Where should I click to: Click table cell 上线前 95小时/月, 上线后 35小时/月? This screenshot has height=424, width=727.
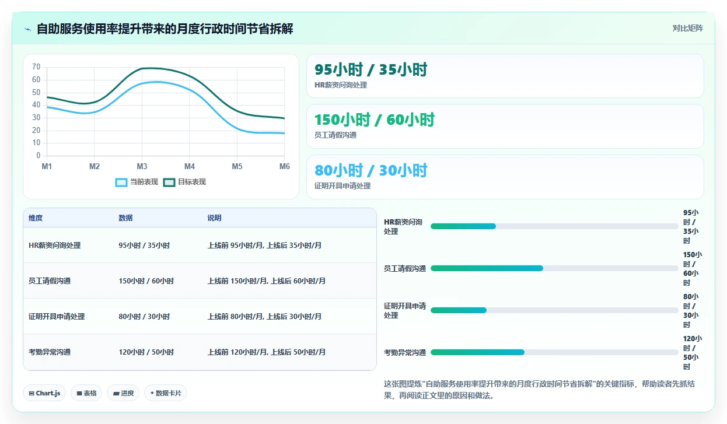[264, 246]
